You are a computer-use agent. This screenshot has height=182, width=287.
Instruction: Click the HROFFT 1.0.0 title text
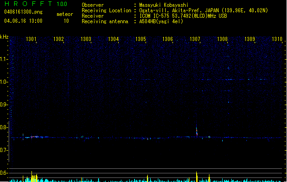pos(36,4)
